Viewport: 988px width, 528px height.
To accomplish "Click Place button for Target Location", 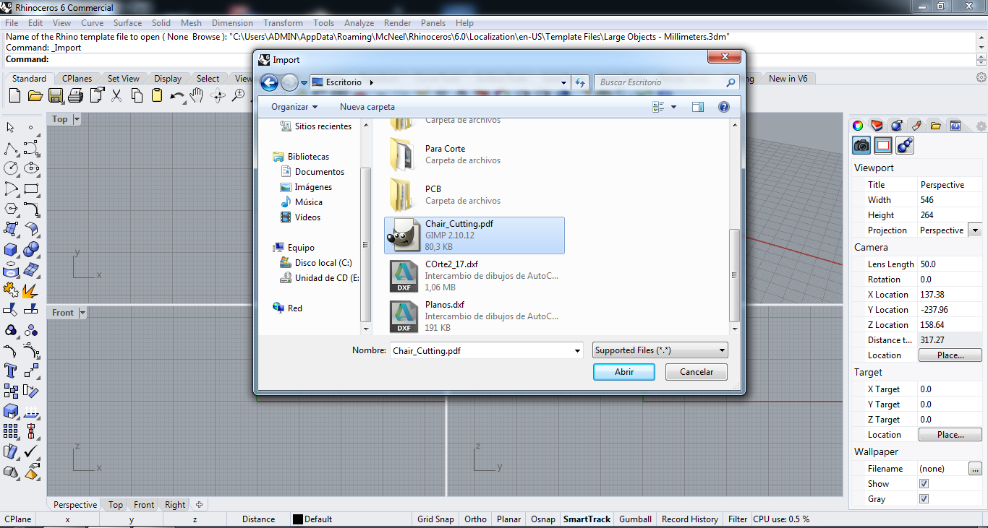I will [x=950, y=435].
